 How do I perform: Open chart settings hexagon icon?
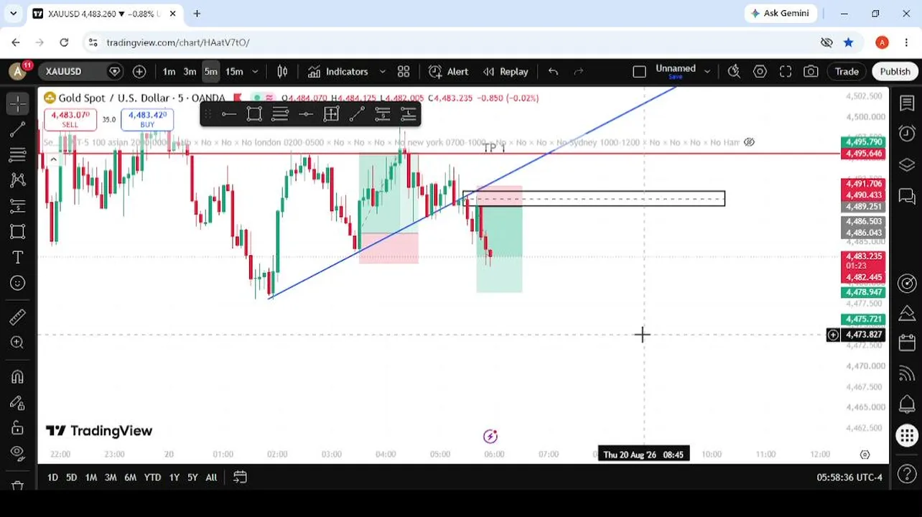(x=760, y=71)
